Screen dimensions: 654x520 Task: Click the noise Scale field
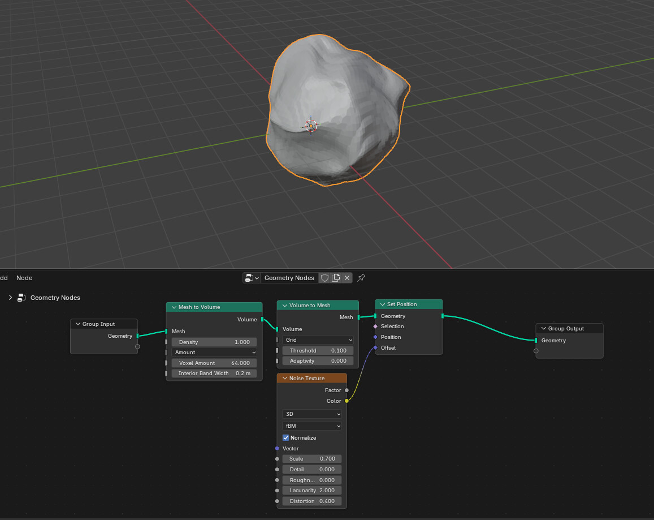pyautogui.click(x=312, y=458)
